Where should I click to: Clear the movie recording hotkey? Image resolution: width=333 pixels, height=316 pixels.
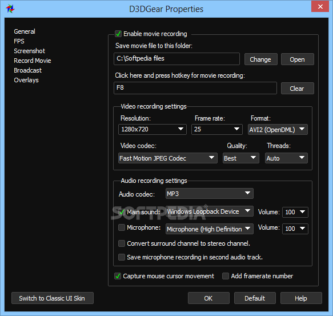(x=297, y=89)
